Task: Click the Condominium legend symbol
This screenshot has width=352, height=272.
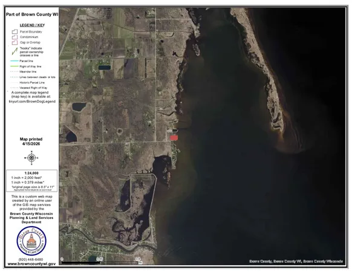Action: [x=15, y=37]
